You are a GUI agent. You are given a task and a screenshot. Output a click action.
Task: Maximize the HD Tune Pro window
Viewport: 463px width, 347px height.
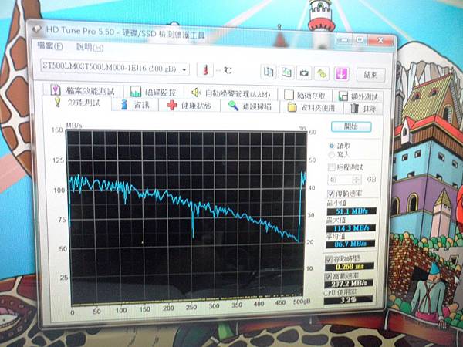pos(360,39)
